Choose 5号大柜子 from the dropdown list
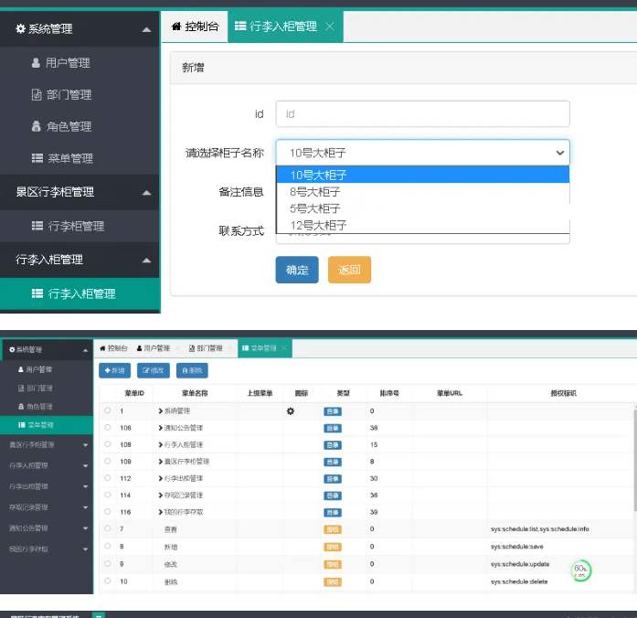 coord(422,208)
